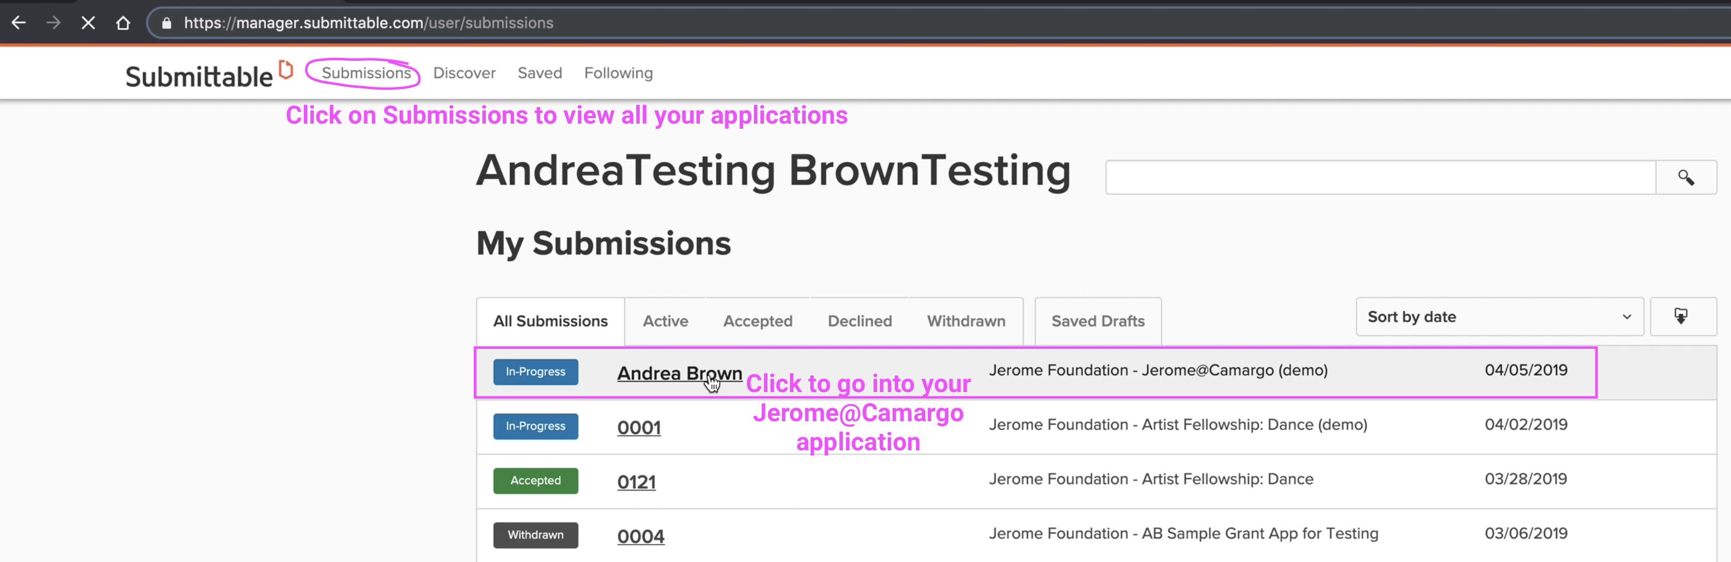
Task: Click the In-Progress badge for Andrea Brown
Action: tap(536, 372)
